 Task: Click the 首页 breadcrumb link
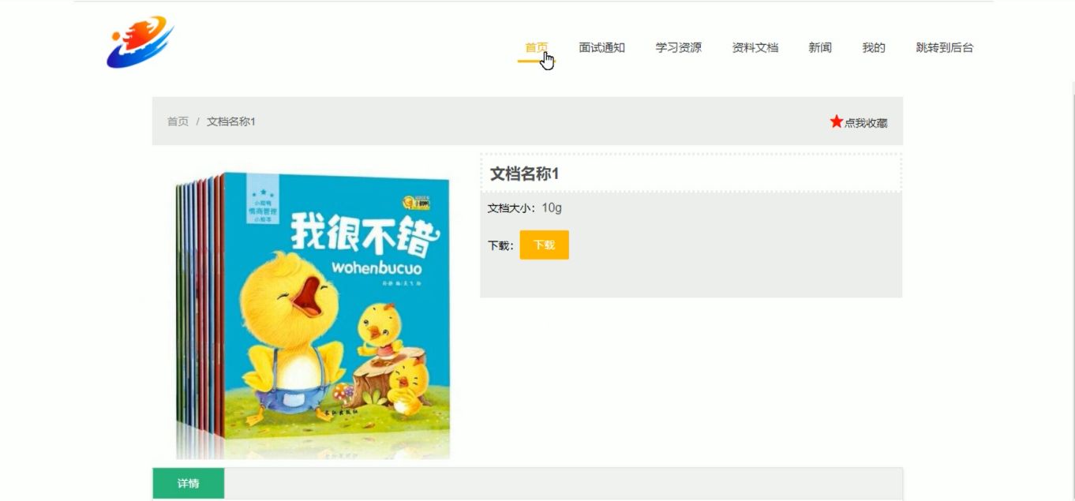(178, 122)
